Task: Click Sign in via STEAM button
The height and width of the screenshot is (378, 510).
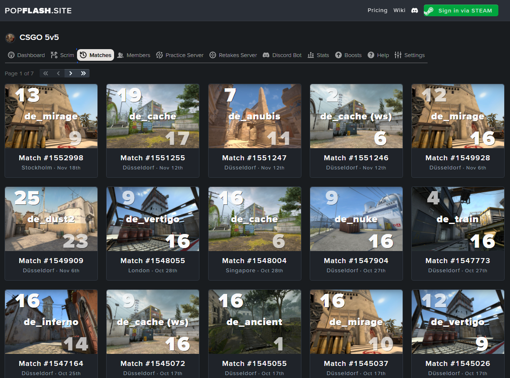Action: coord(461,11)
